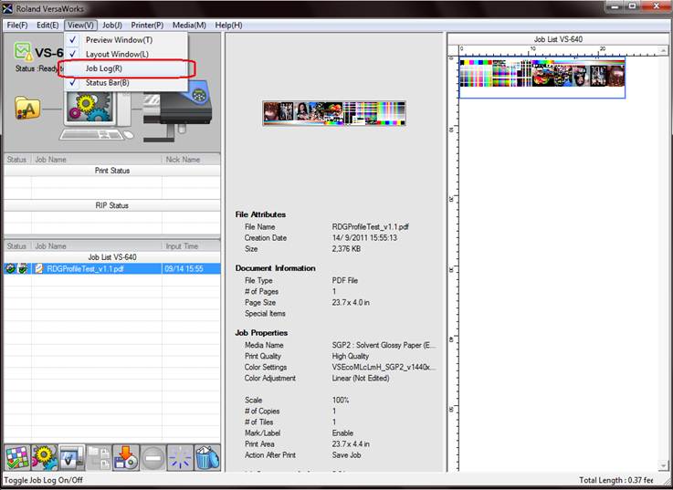Click the VS-640 printer status icon
The image size is (673, 490).
[x=23, y=53]
